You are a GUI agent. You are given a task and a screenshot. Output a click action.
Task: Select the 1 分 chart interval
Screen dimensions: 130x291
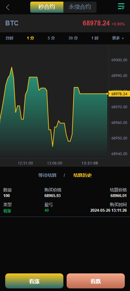31,38
